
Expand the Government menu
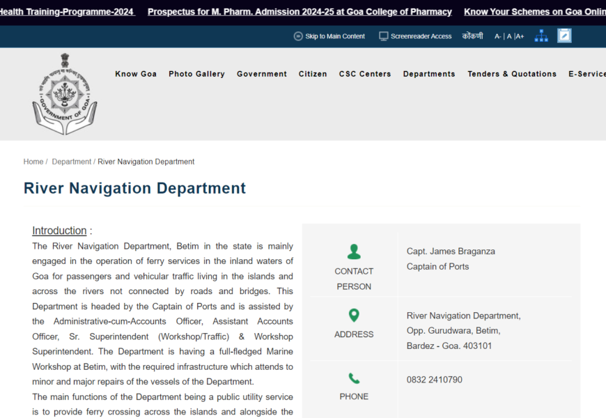[x=262, y=74]
